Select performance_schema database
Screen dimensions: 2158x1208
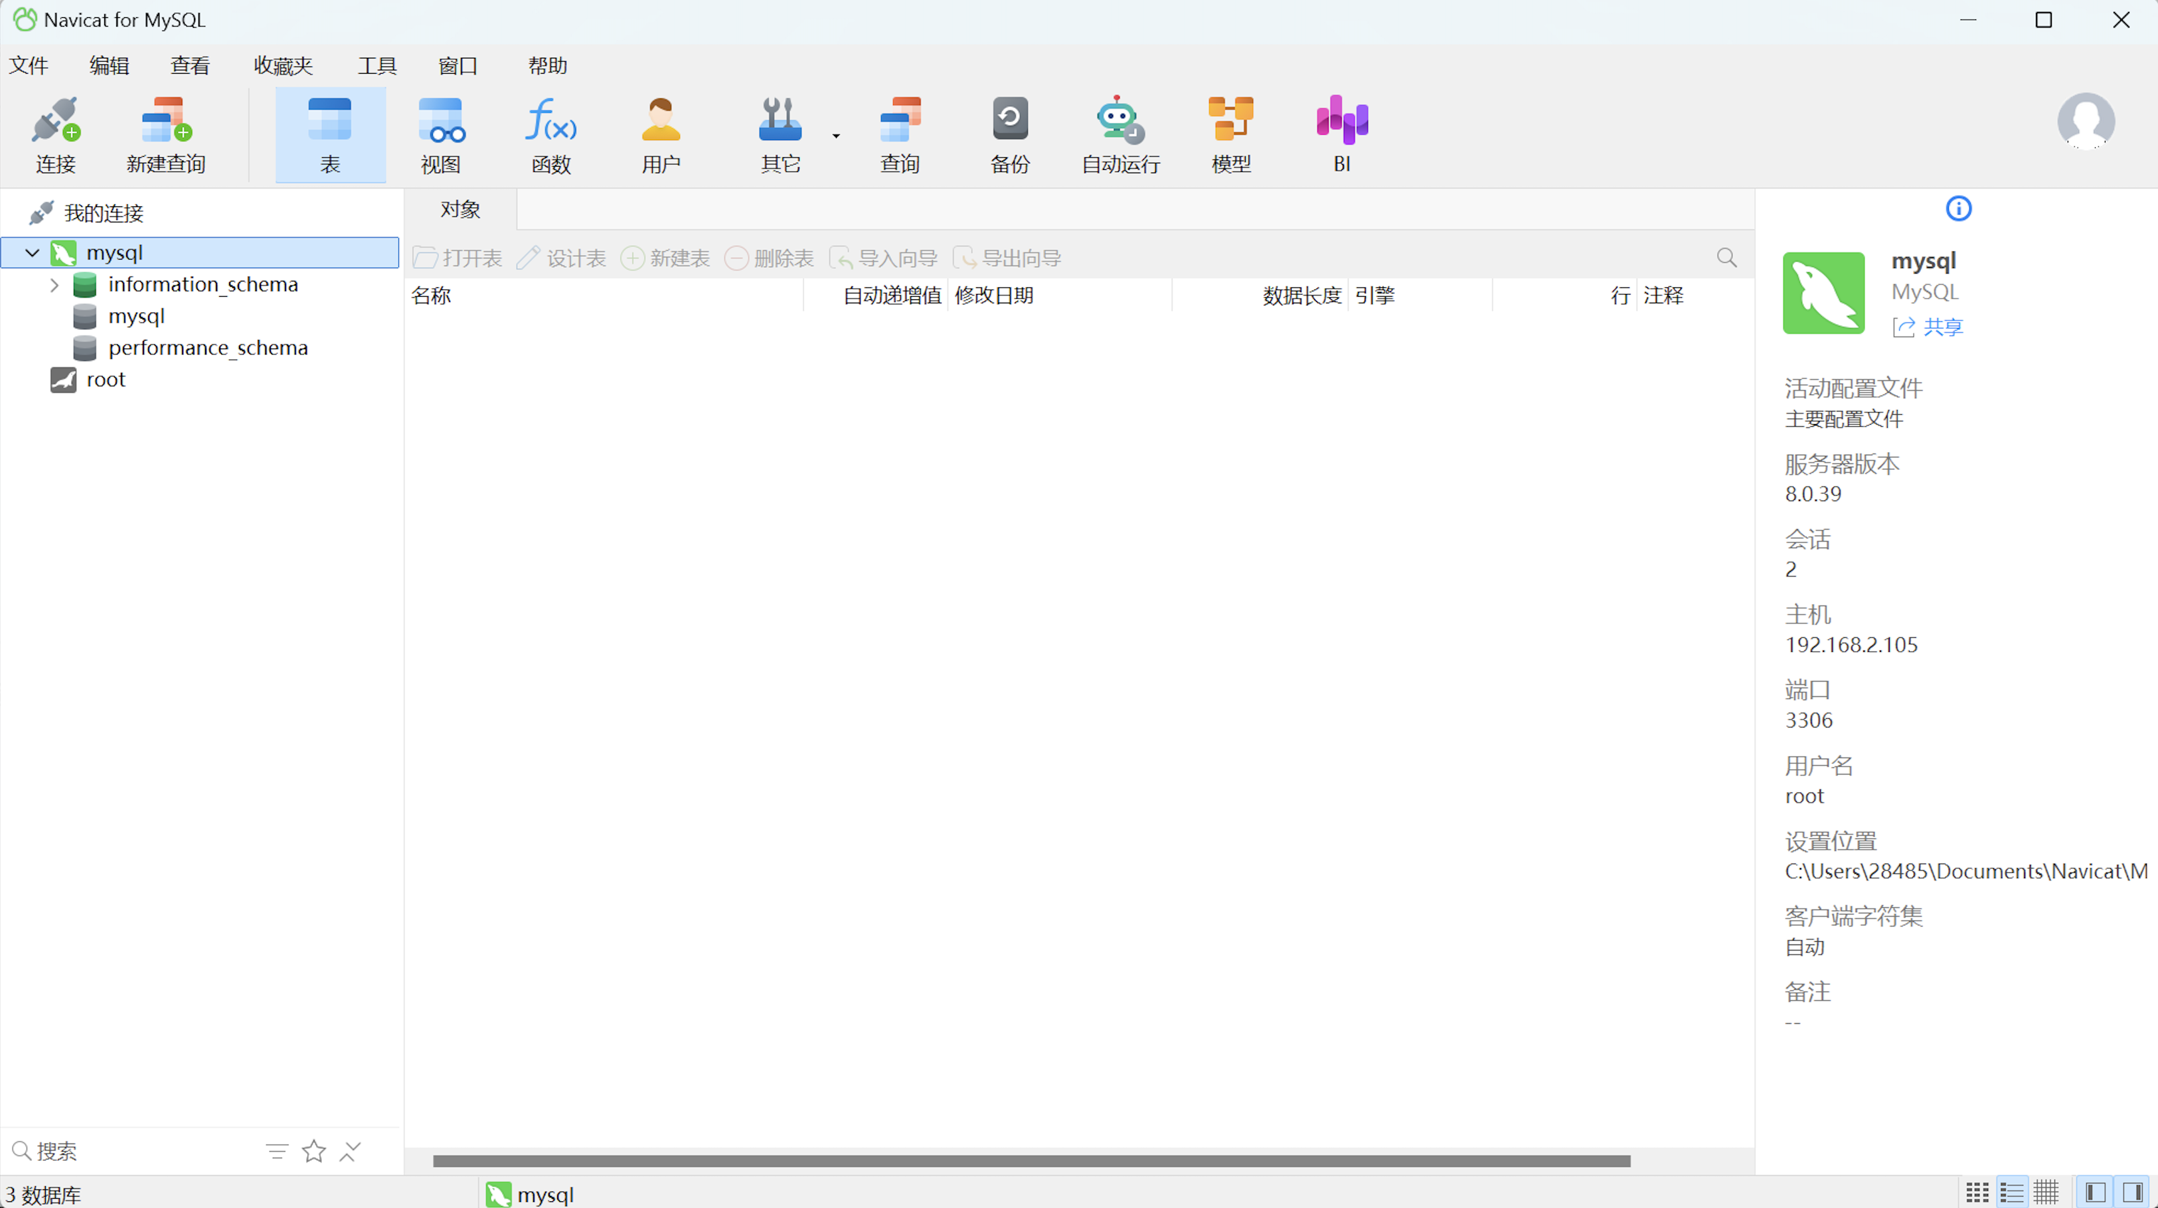[x=208, y=348]
